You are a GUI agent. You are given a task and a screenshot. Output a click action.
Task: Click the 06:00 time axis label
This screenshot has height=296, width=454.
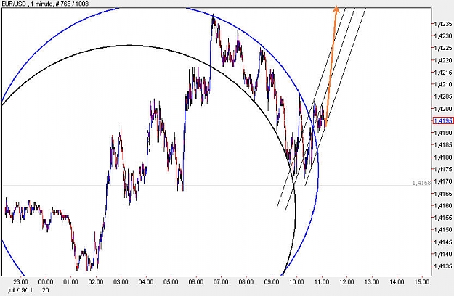(196, 281)
